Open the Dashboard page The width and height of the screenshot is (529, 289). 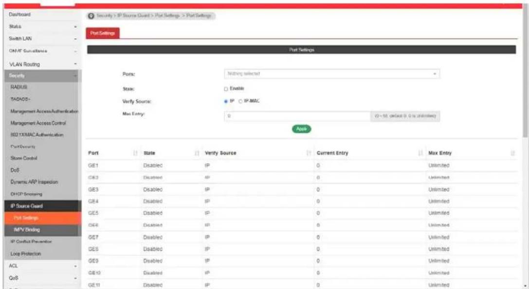(x=19, y=15)
